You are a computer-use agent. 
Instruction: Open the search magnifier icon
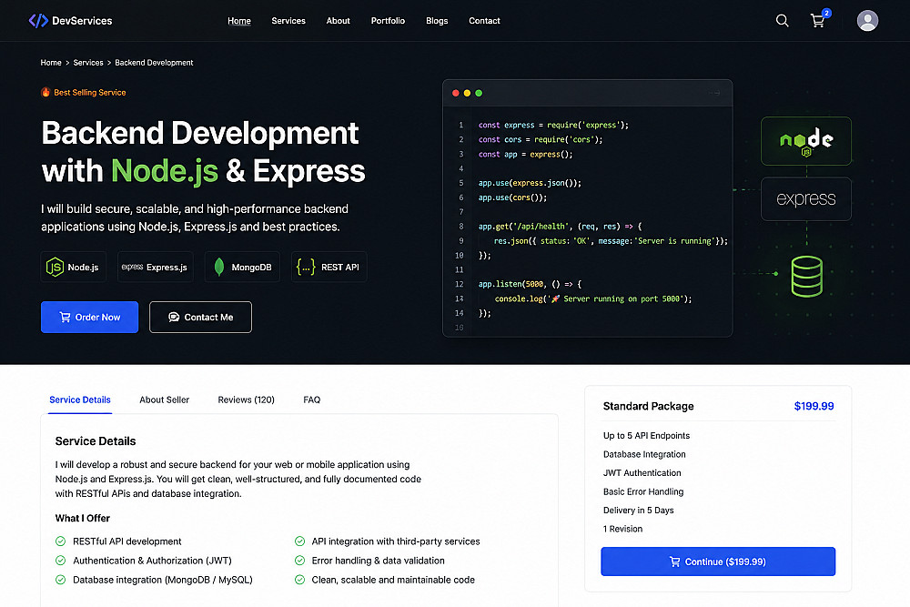click(783, 21)
